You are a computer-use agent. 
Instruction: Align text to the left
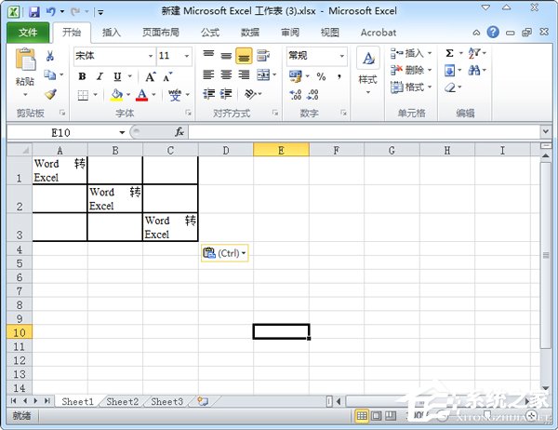click(208, 74)
